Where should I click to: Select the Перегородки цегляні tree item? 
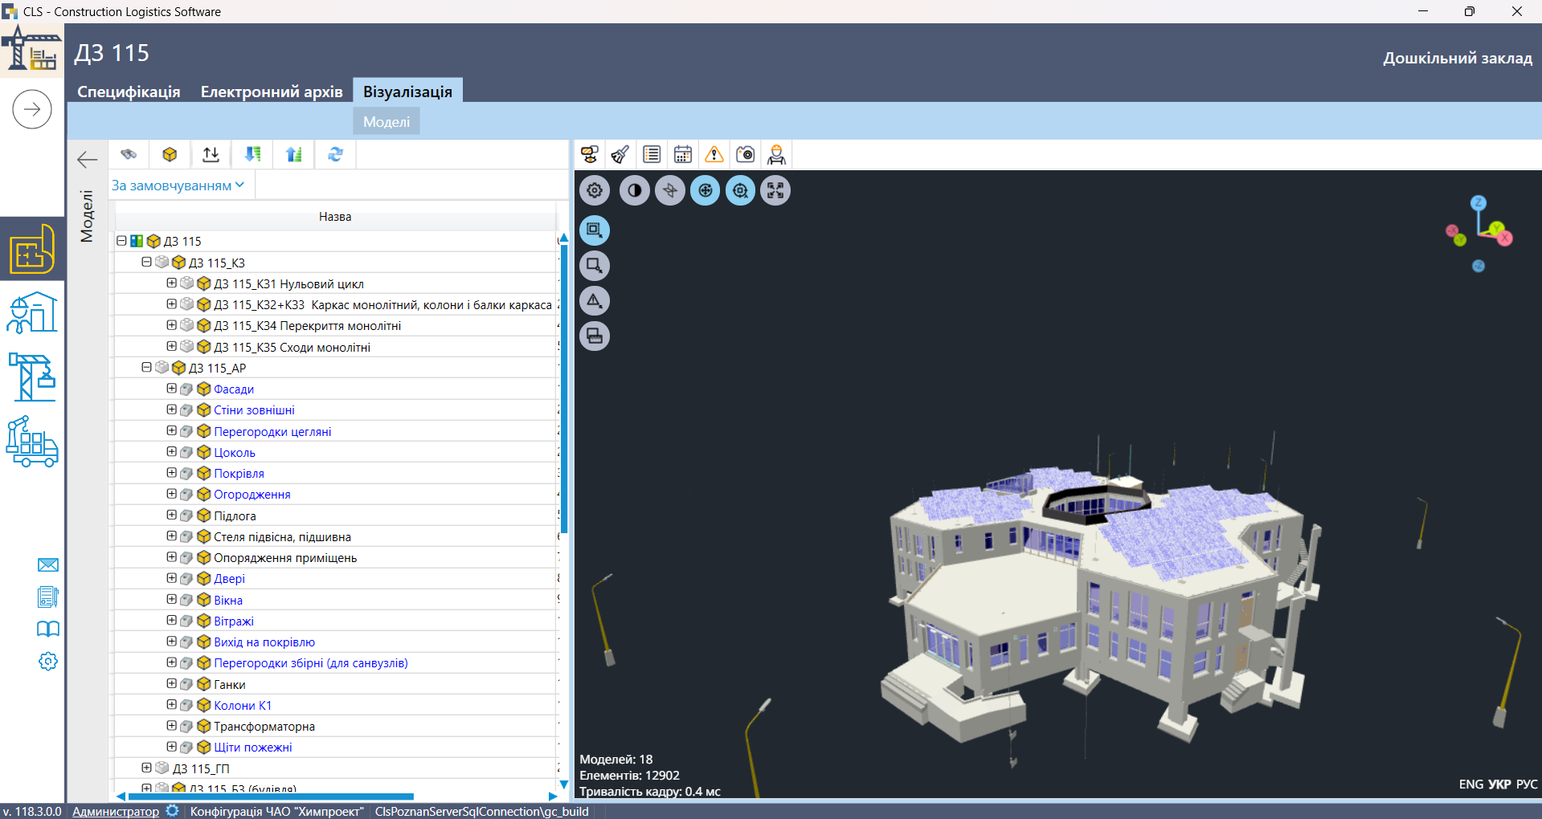(272, 432)
